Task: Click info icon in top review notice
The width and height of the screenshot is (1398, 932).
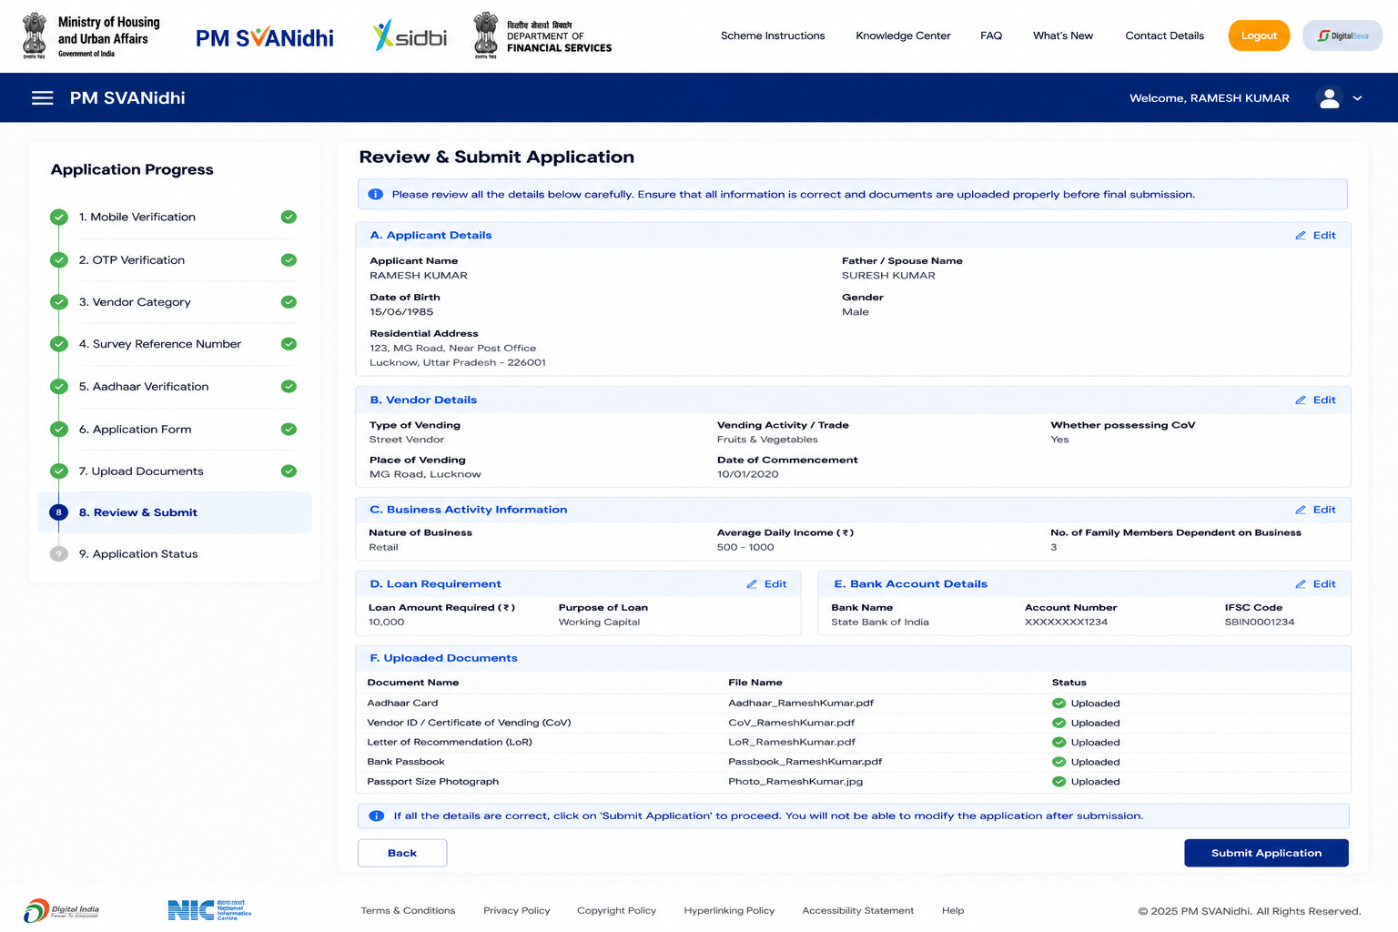Action: pyautogui.click(x=375, y=194)
